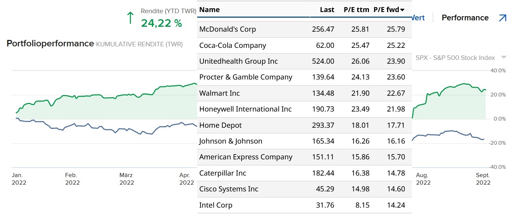This screenshot has width=511, height=214.
Task: Click the P/E fwd sort arrow
Action: 402,10
